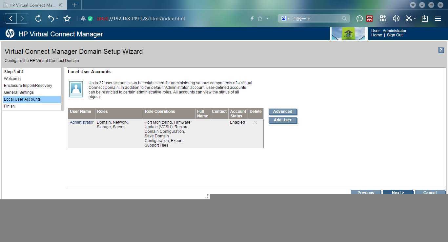Viewport: 448px width, 242px height.
Task: Click the search magnifier icon
Action: pyautogui.click(x=344, y=19)
